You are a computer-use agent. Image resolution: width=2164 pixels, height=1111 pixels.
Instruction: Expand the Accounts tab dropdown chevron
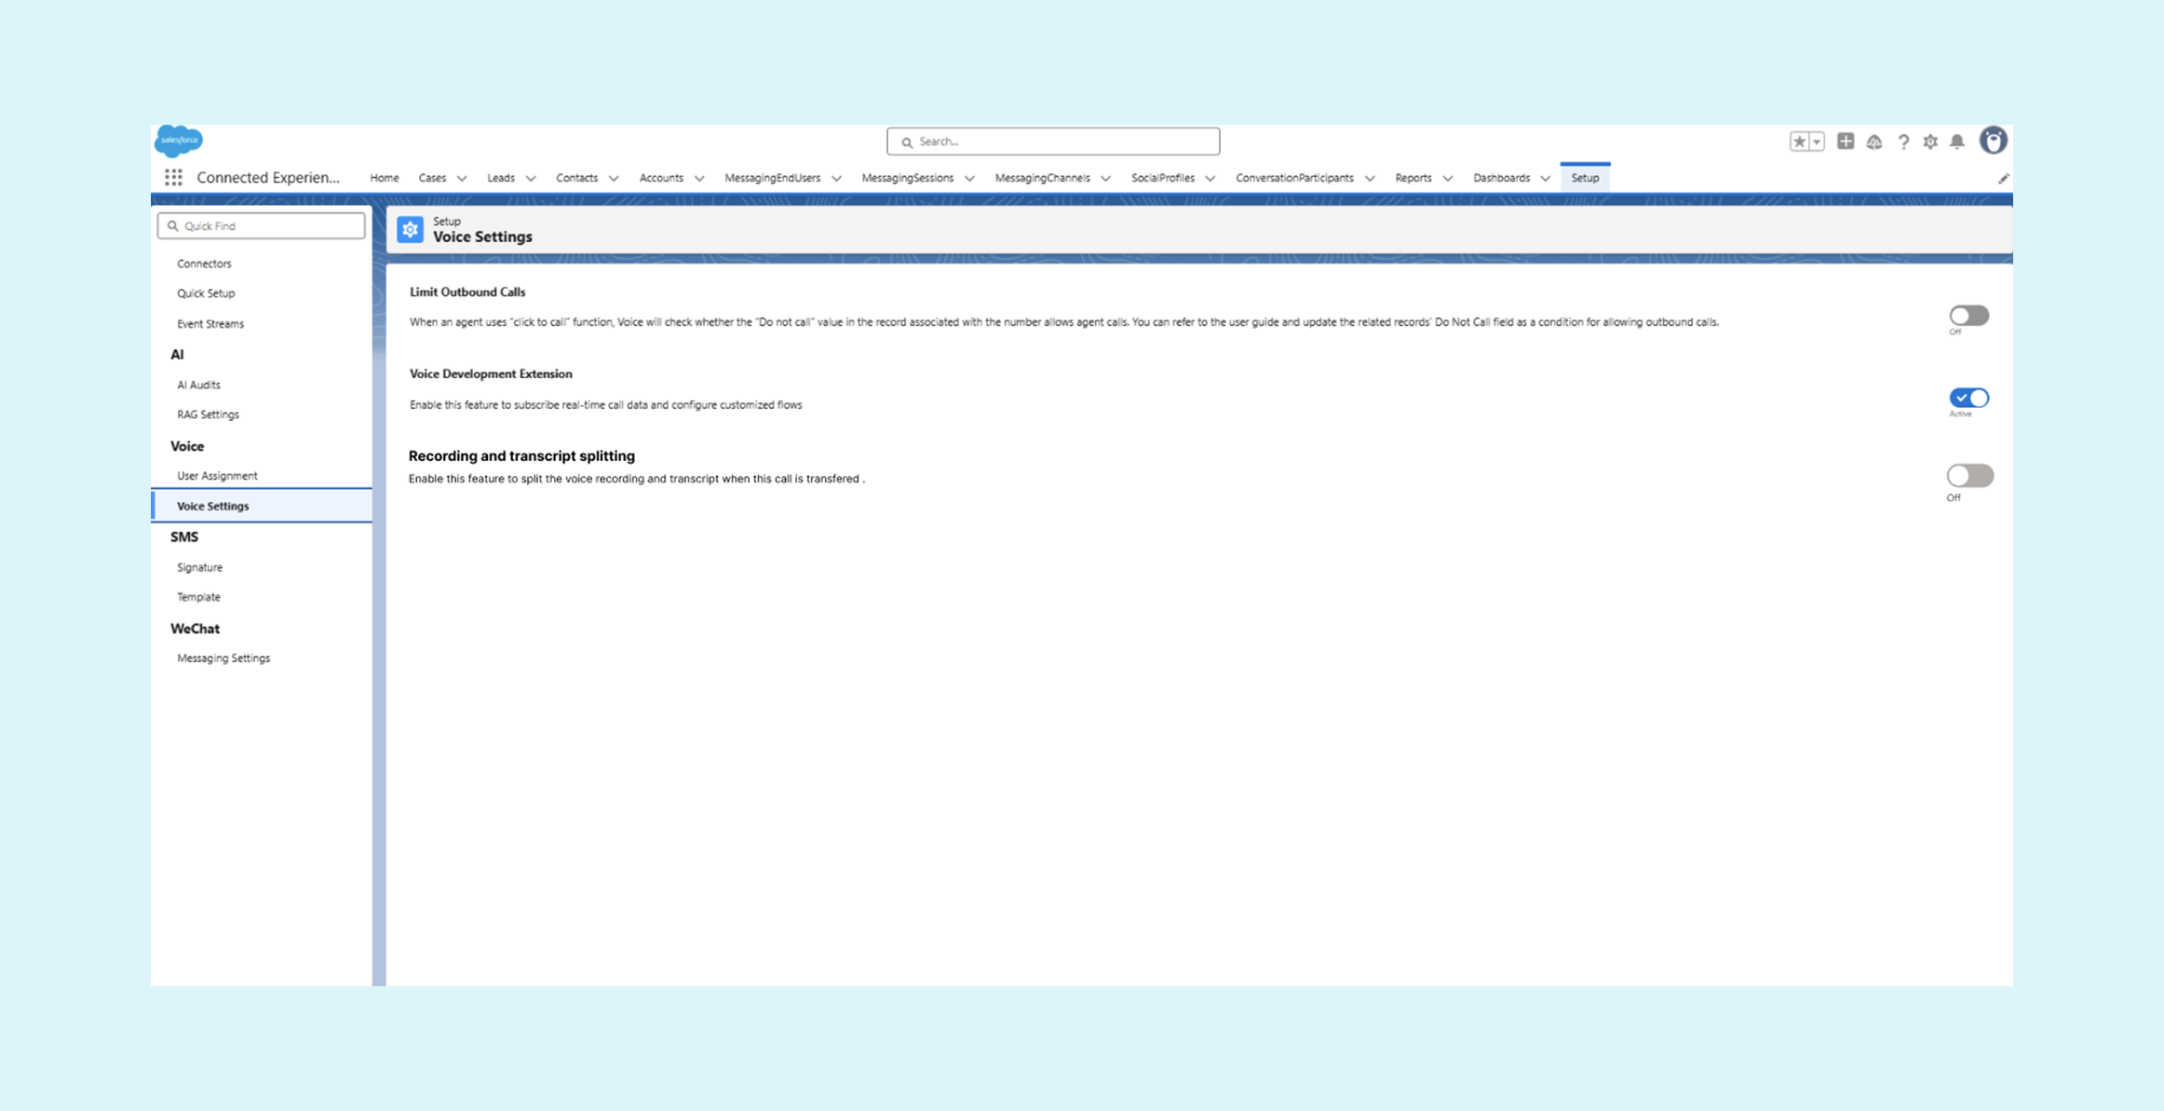point(699,178)
